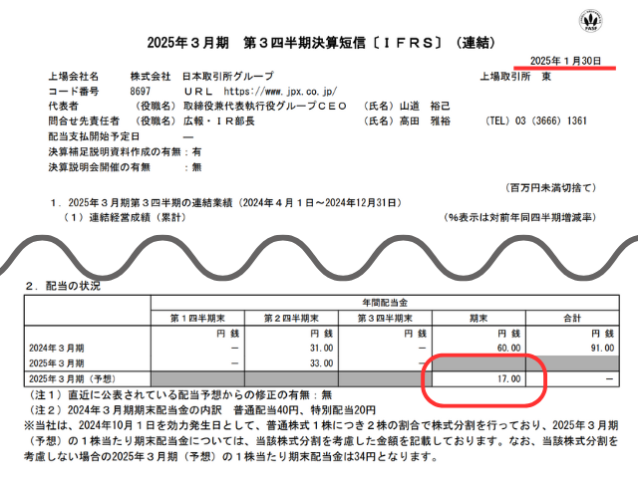Click the code number 8697

coord(140,91)
